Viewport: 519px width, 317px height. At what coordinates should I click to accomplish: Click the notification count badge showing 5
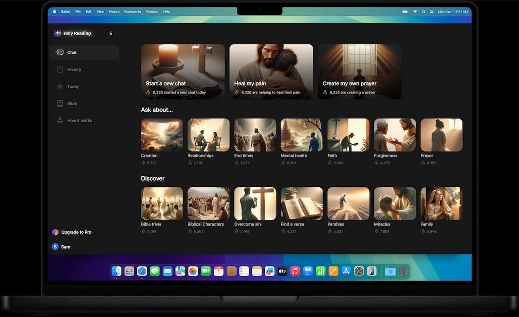tap(111, 33)
